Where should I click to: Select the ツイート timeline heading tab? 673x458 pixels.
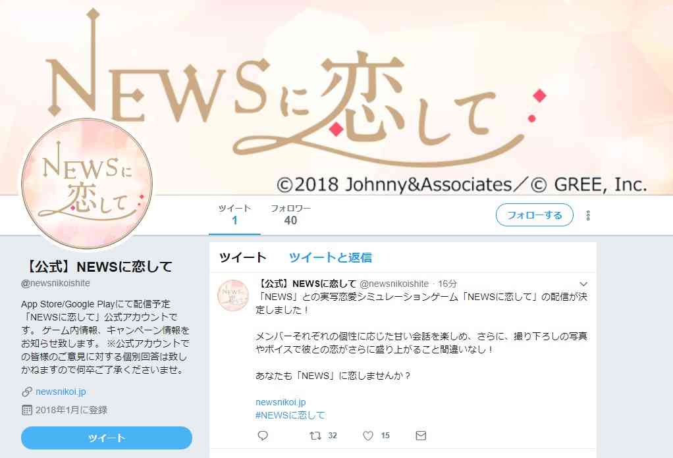click(243, 257)
